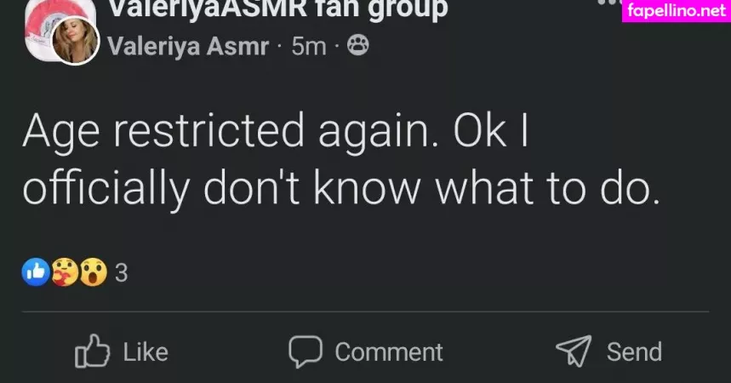731x383 pixels.
Task: Click the speech bubble Comment icon
Action: pos(305,351)
